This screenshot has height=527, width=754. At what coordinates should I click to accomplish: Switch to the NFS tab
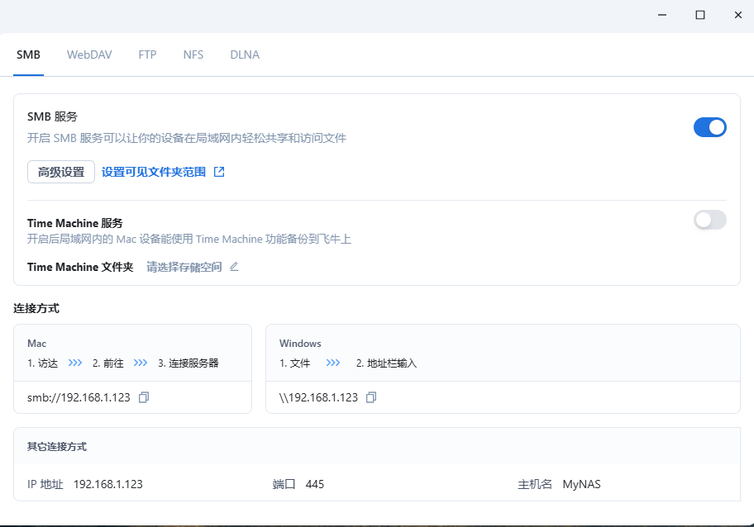(x=193, y=55)
